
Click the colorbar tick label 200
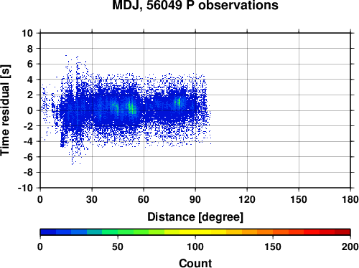point(350,247)
